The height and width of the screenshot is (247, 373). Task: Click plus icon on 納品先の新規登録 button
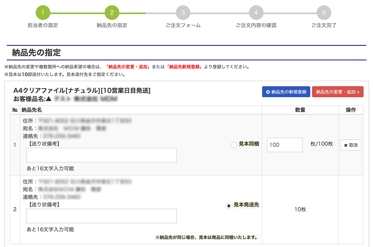click(268, 92)
